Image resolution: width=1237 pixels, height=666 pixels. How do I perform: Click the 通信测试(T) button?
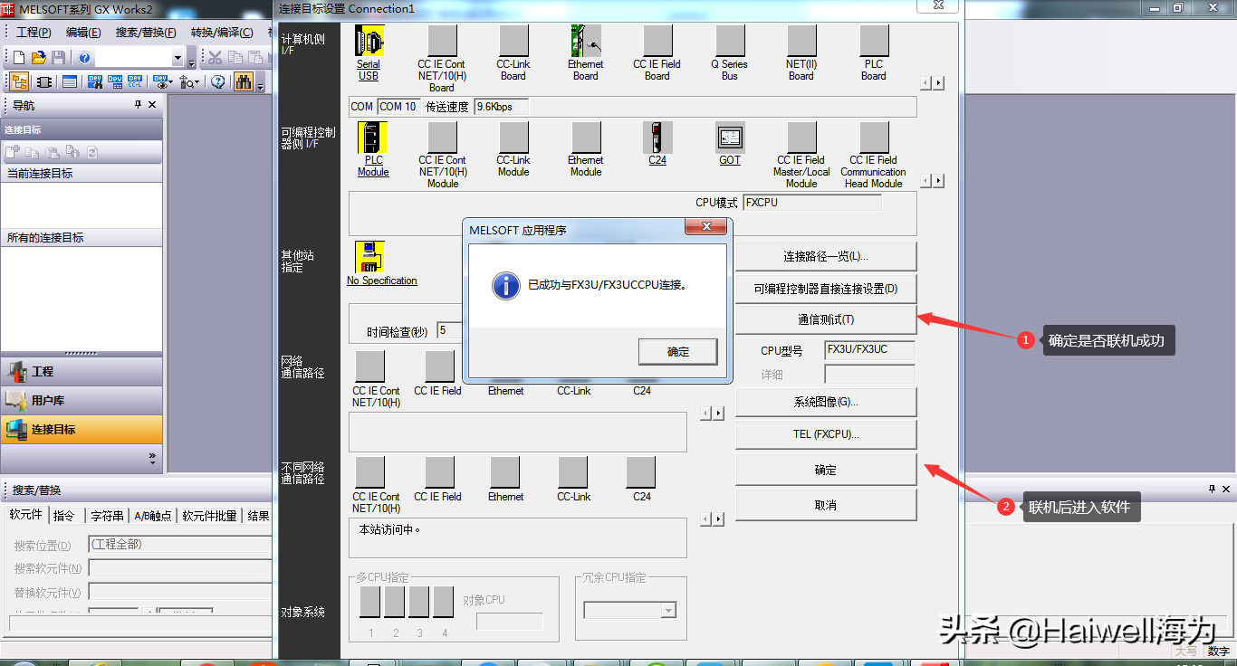pos(825,319)
